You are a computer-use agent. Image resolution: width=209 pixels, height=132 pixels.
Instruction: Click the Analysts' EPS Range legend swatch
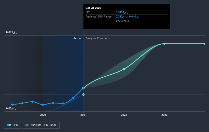tap(27, 125)
